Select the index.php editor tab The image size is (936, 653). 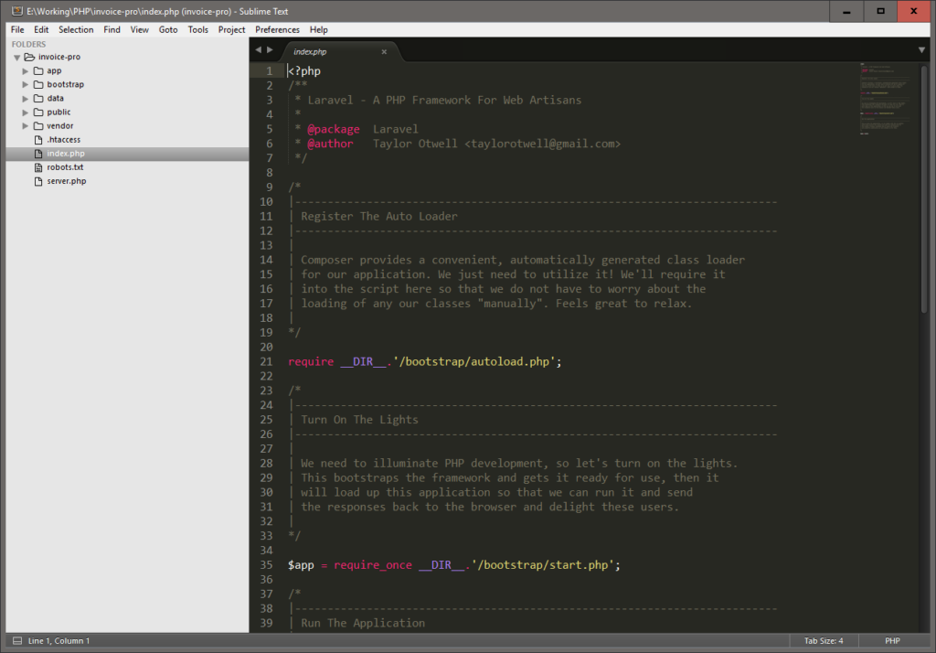coord(311,52)
